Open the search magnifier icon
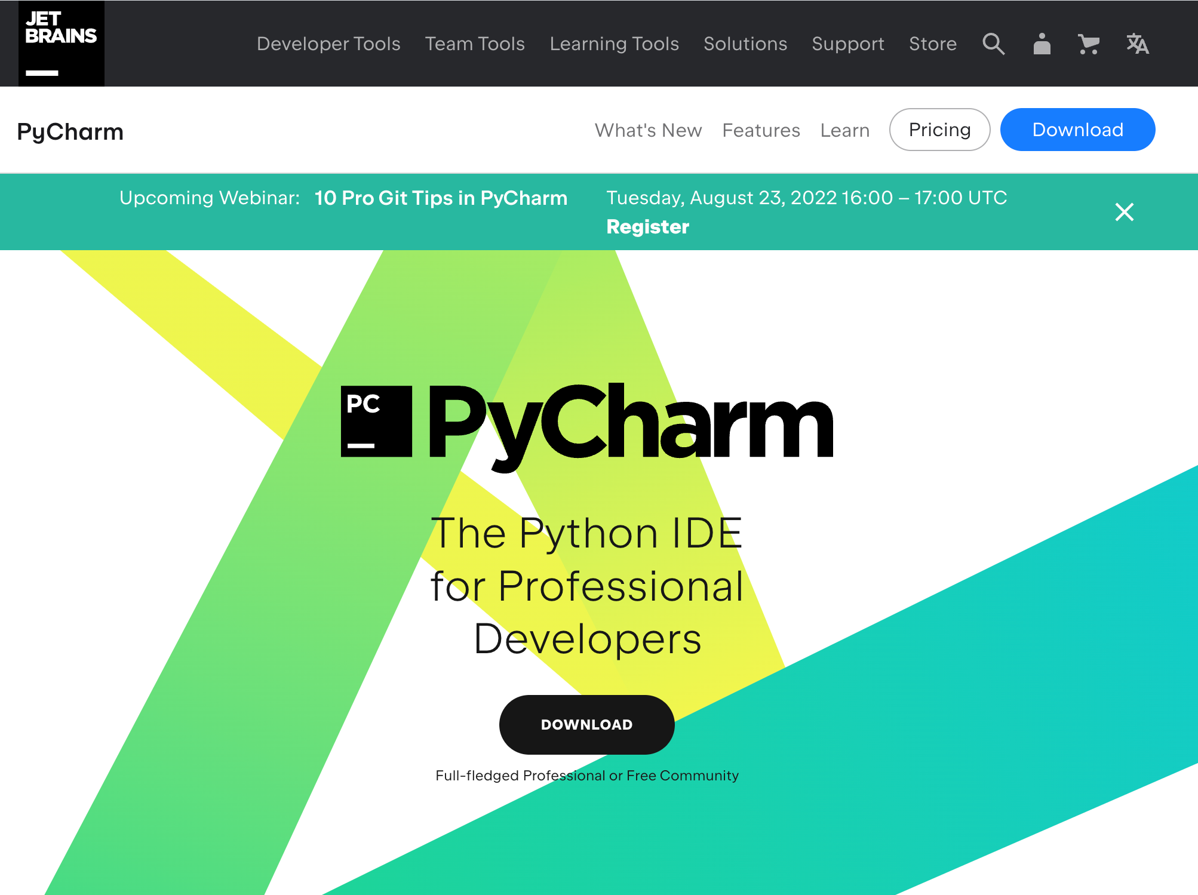Viewport: 1198px width, 895px height. coord(993,44)
